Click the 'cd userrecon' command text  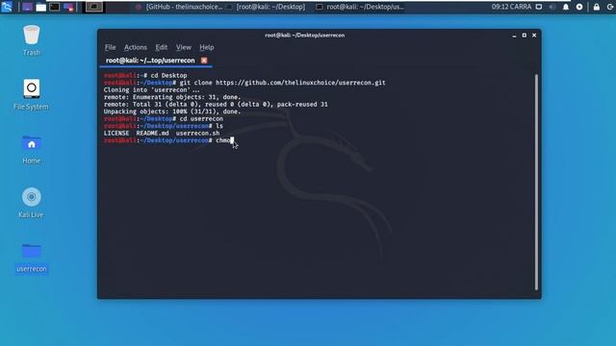coord(201,118)
